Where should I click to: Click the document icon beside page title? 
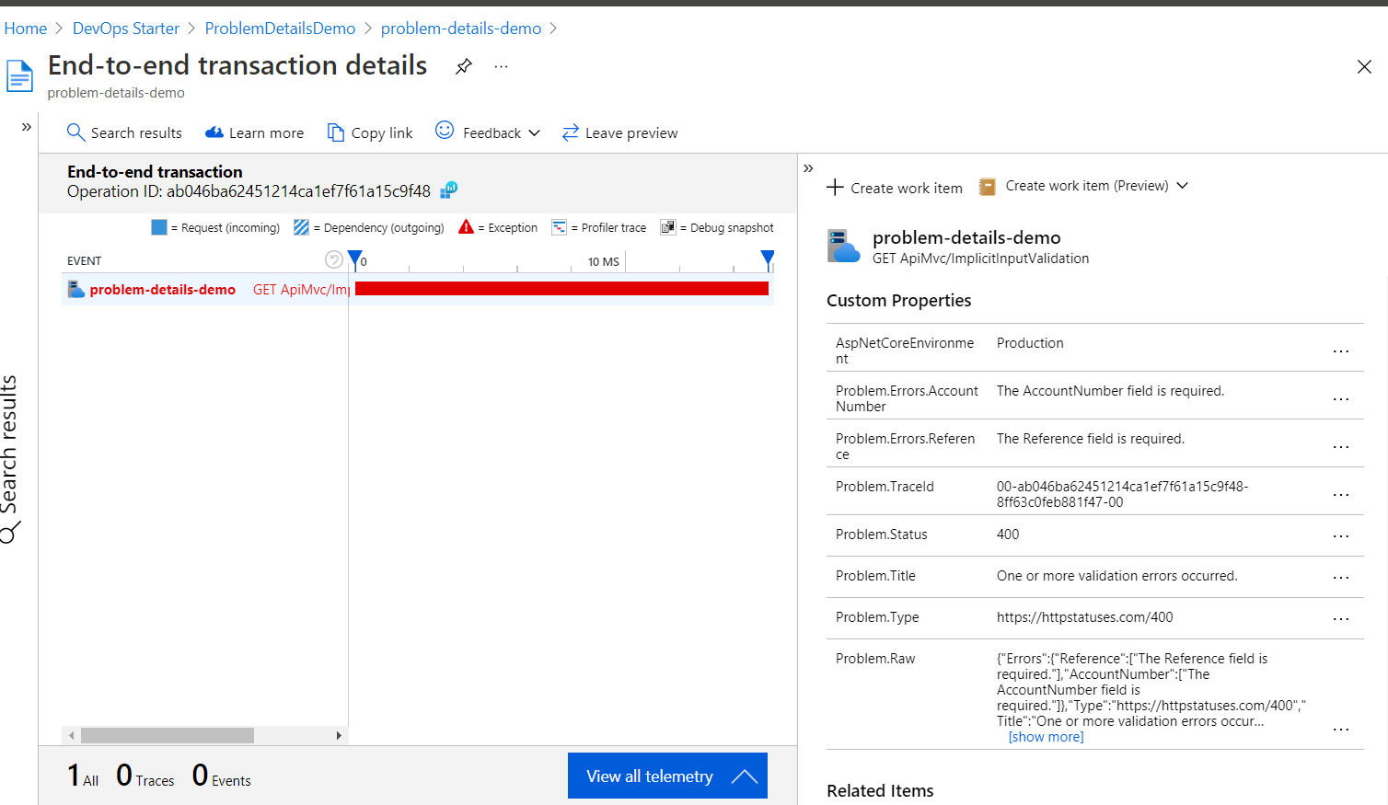coord(20,75)
